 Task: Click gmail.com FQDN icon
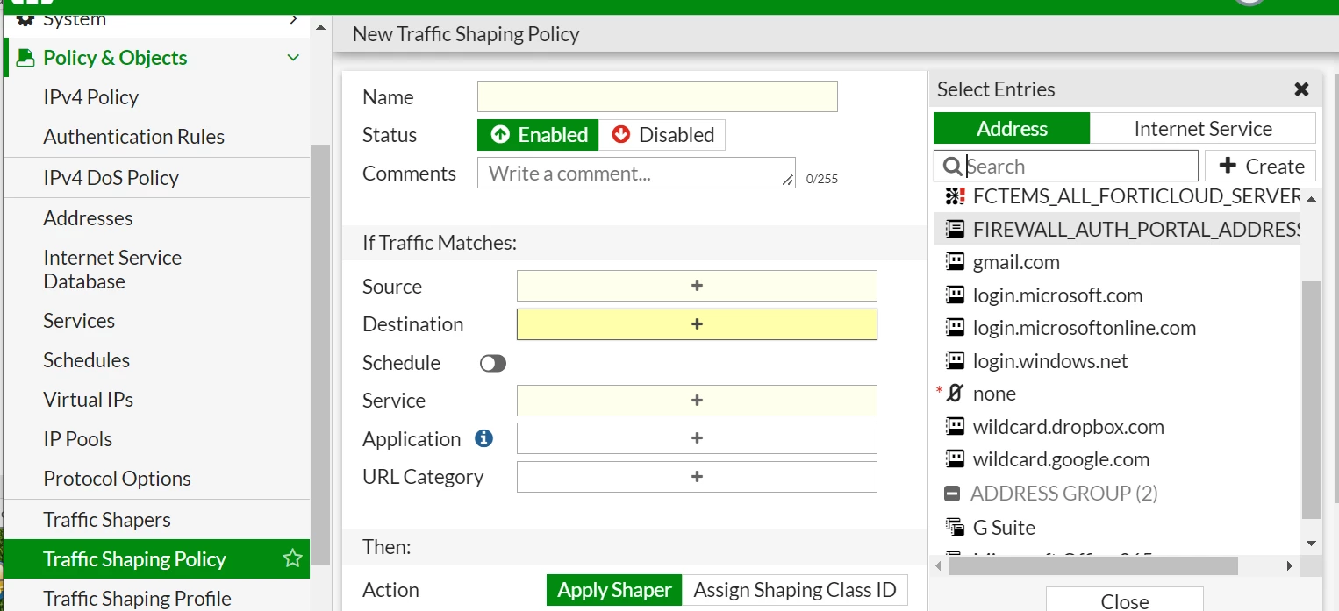(955, 262)
